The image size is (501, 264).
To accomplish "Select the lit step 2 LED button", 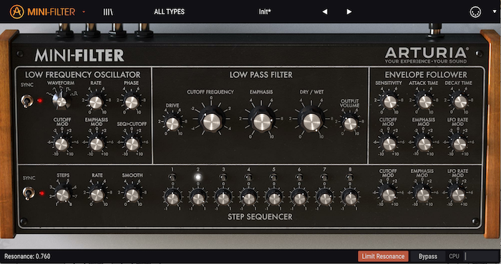I will click(x=198, y=177).
